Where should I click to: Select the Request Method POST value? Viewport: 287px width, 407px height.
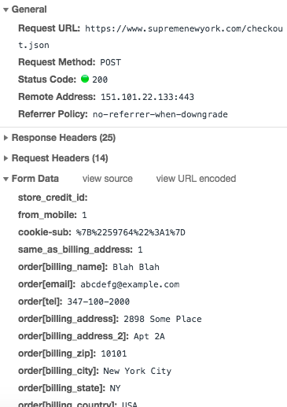[111, 62]
